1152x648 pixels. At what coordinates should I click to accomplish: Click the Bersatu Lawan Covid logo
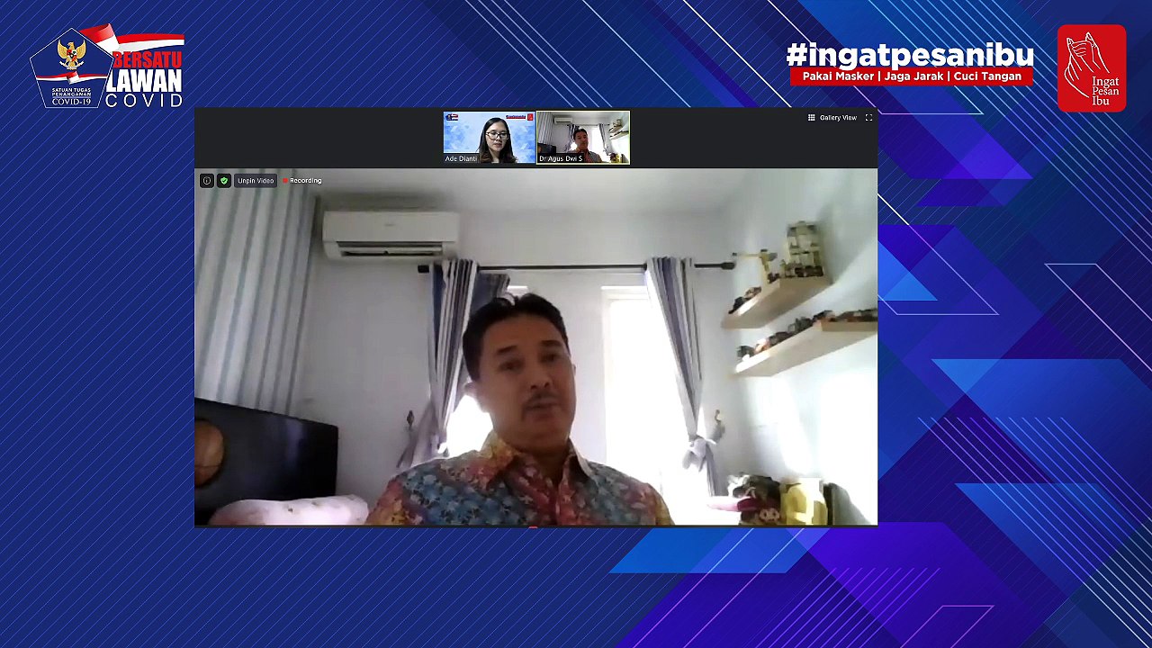click(x=107, y=67)
